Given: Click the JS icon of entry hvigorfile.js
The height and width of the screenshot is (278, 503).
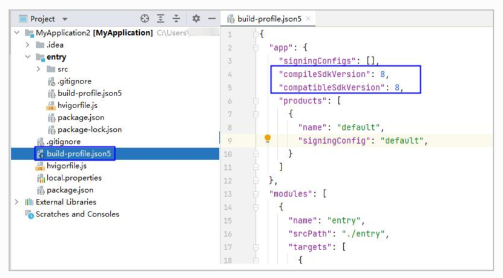Looking at the screenshot, I should click(x=51, y=106).
